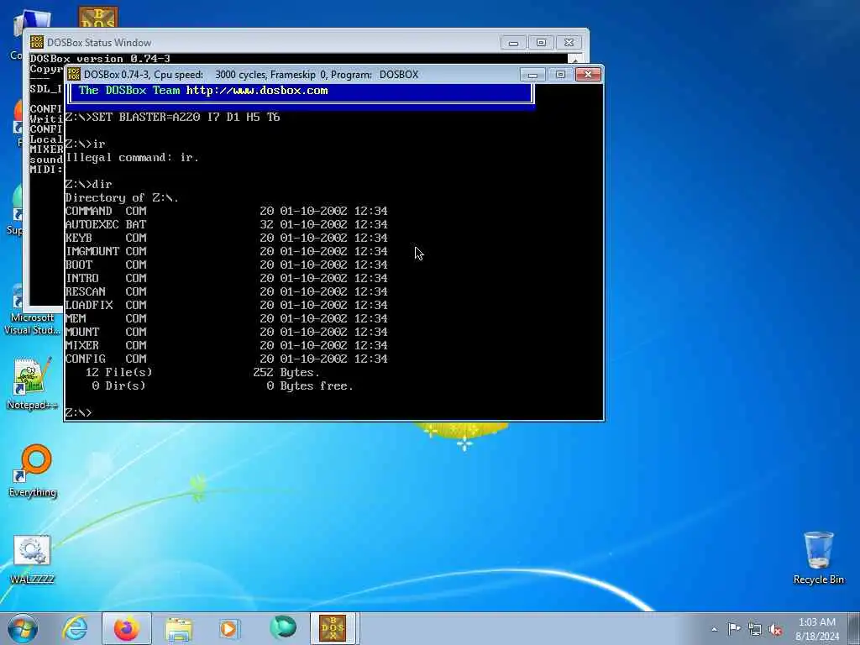Minimize the DOSBox 0.74-3 window
860x645 pixels.
532,74
